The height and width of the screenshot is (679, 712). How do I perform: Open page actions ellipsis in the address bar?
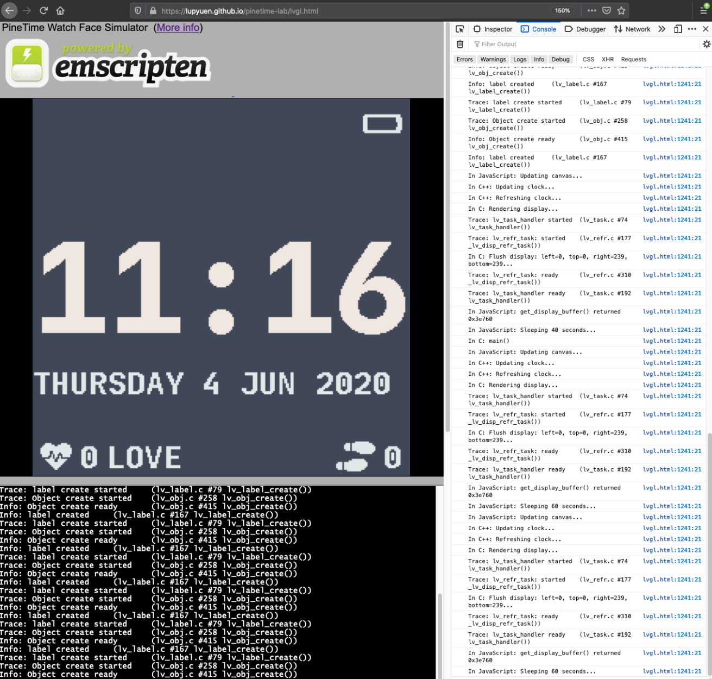(591, 10)
